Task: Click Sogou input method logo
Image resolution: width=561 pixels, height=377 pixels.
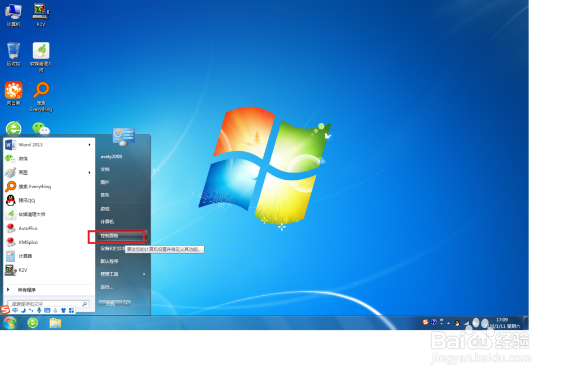Action: [x=6, y=310]
